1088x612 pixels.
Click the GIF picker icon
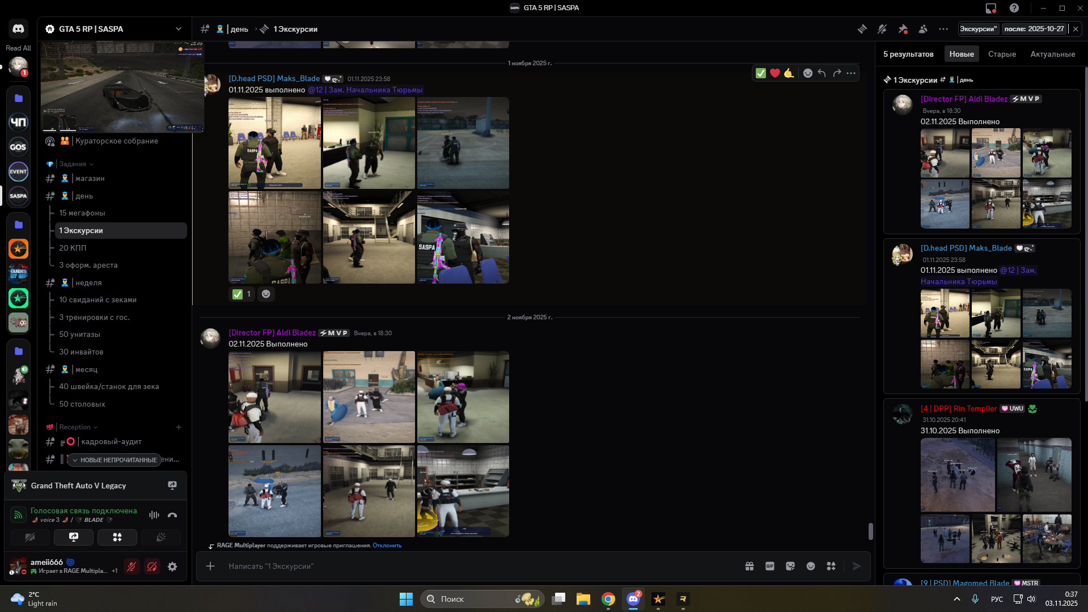point(769,566)
